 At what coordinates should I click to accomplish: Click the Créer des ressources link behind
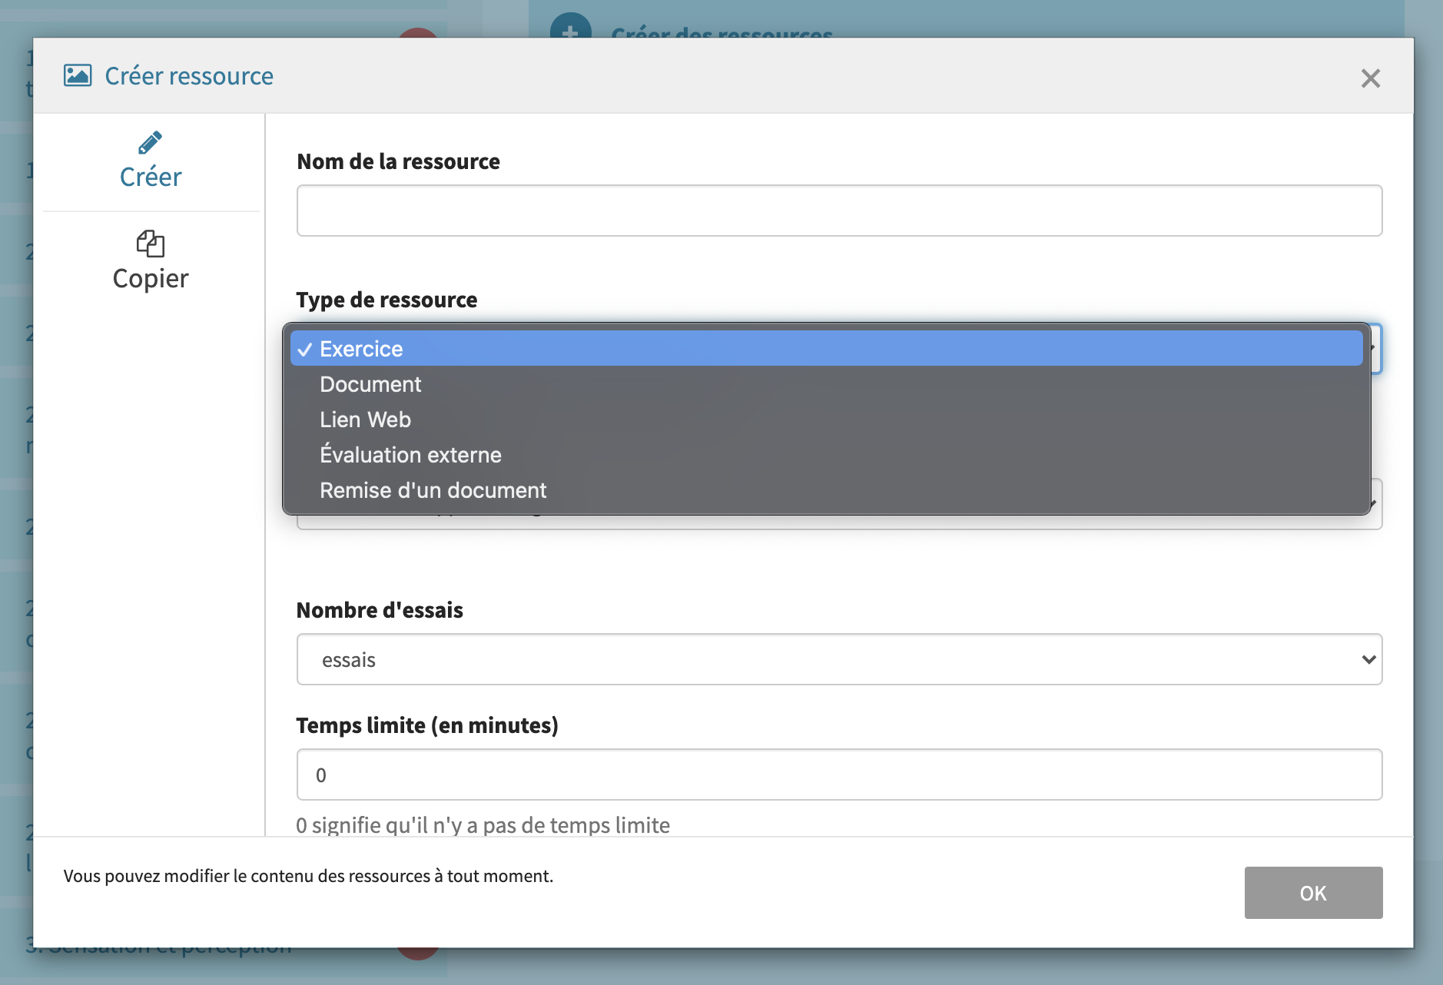pyautogui.click(x=721, y=32)
